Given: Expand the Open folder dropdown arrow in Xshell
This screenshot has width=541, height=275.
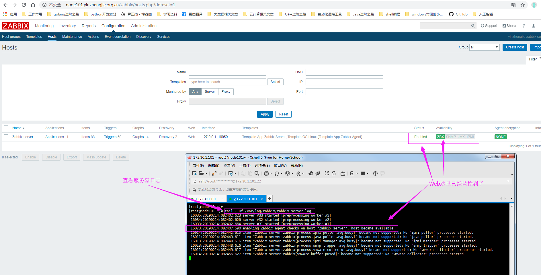Looking at the screenshot, I should coord(206,174).
